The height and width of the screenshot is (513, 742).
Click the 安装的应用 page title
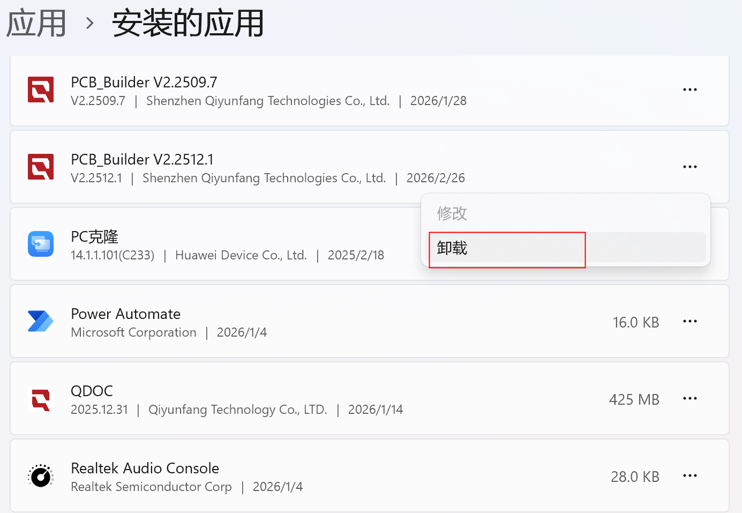[188, 24]
